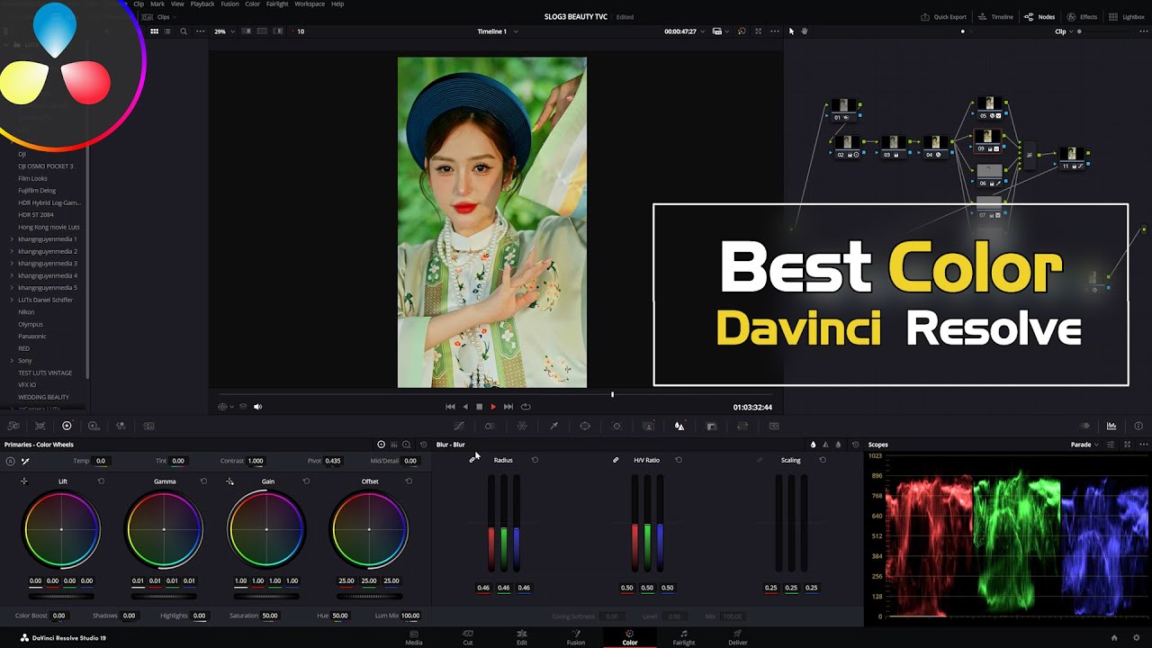Toggle the H/V Ratio channel link
Image resolution: width=1152 pixels, height=648 pixels.
coord(616,460)
